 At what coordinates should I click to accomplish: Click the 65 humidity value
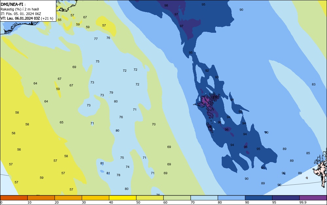(x=61, y=122)
